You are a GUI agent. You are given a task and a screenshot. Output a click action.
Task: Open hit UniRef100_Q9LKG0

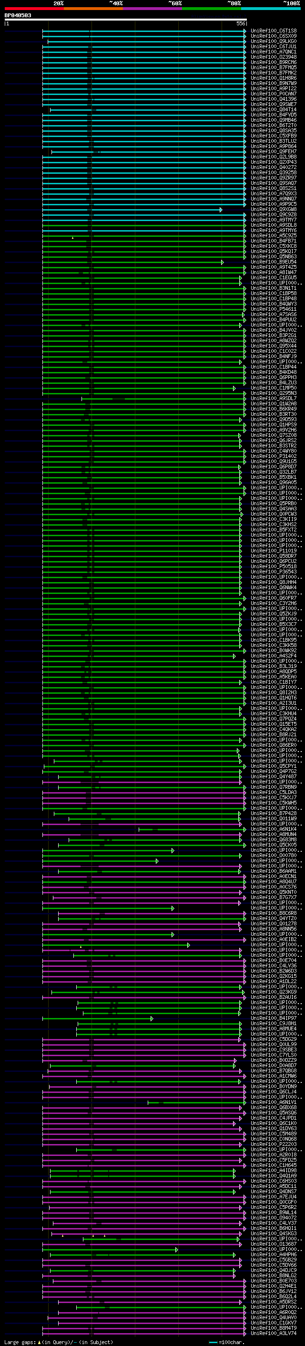pos(274,41)
